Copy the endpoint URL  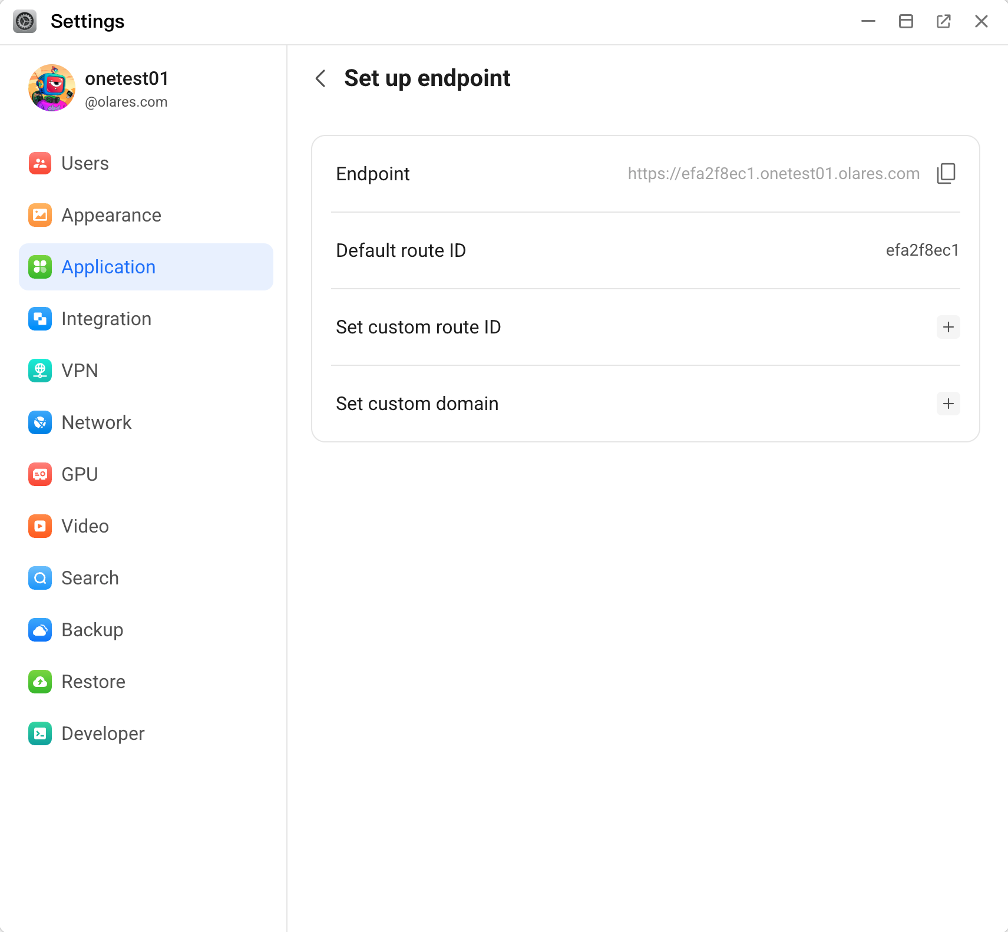[x=945, y=173]
